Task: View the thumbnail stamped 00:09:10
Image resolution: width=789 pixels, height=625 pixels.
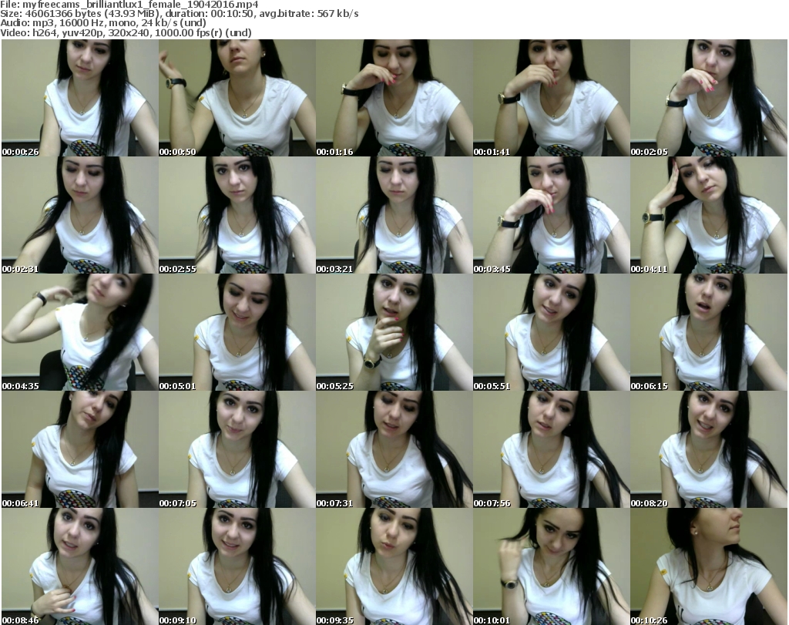Action: 237,566
